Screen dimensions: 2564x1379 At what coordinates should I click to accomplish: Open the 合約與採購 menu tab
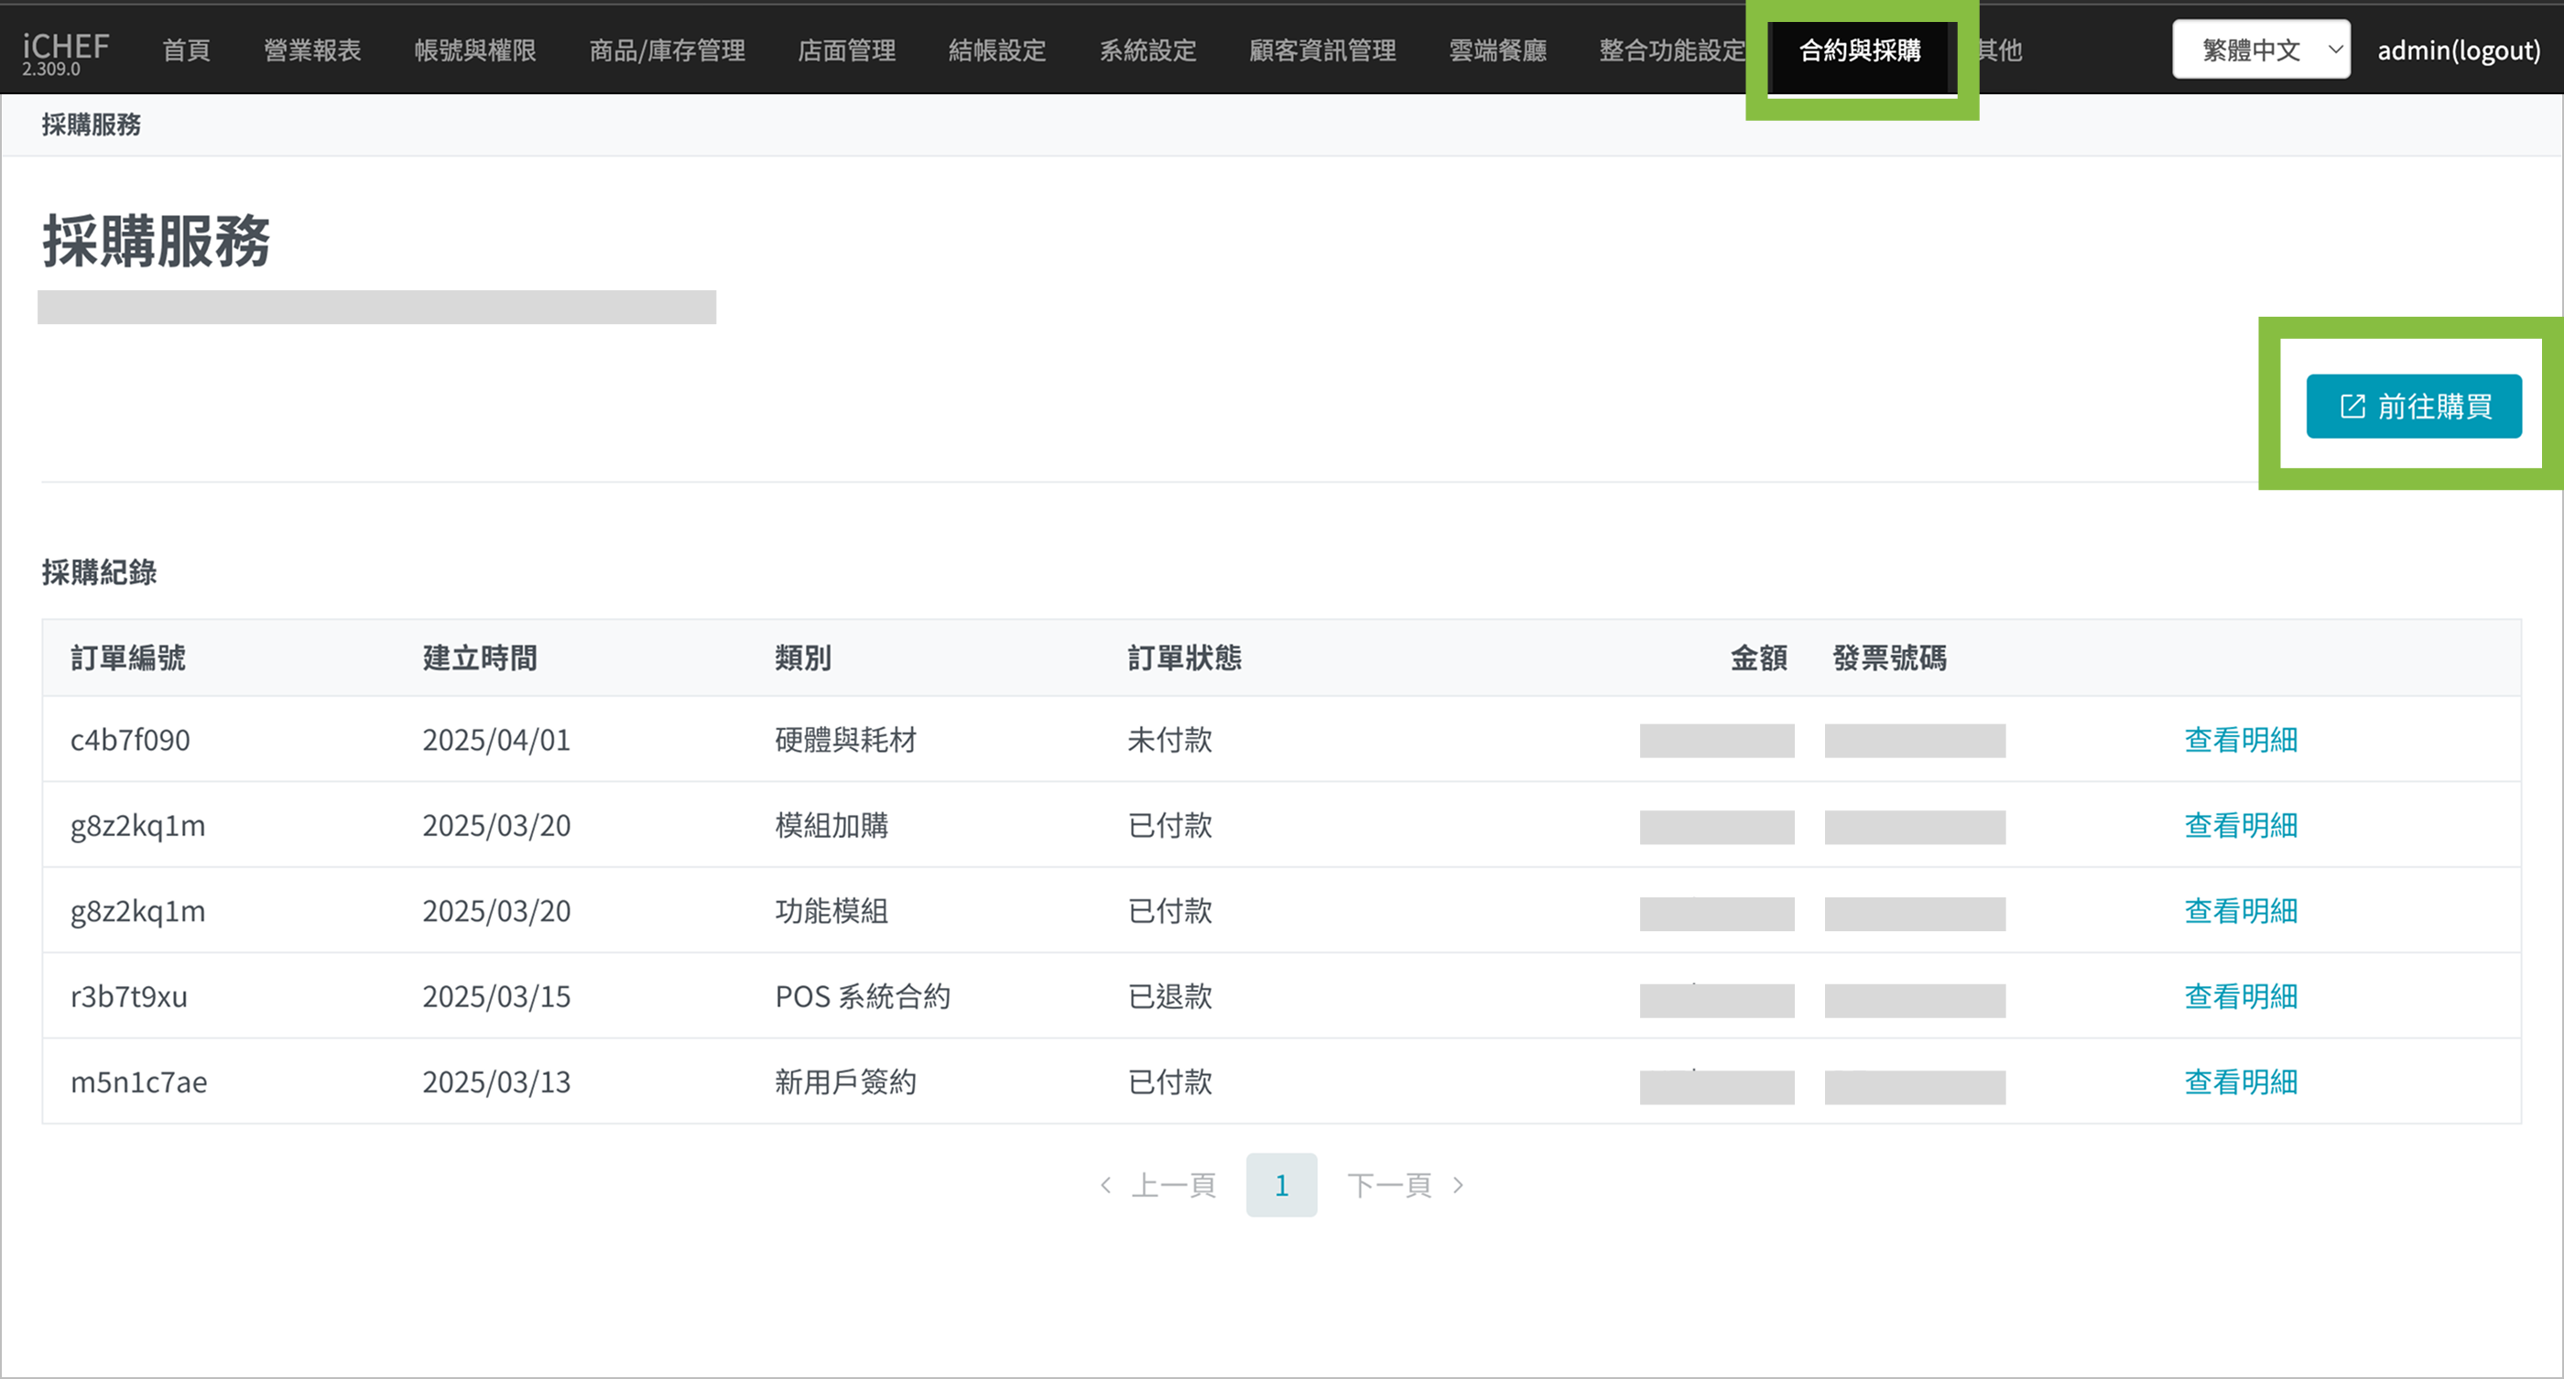pos(1859,49)
